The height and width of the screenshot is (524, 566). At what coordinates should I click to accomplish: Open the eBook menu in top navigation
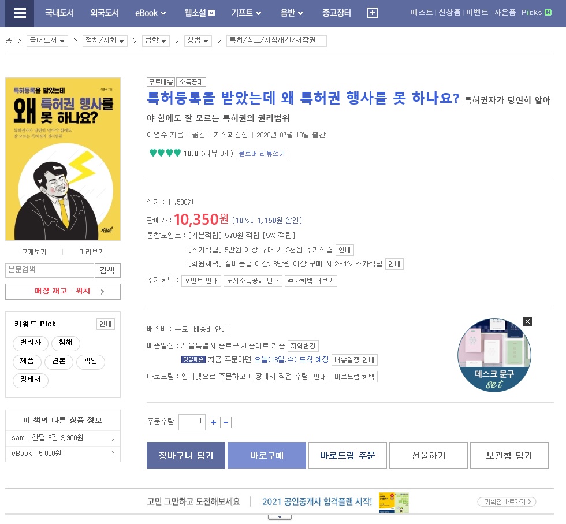tap(151, 13)
